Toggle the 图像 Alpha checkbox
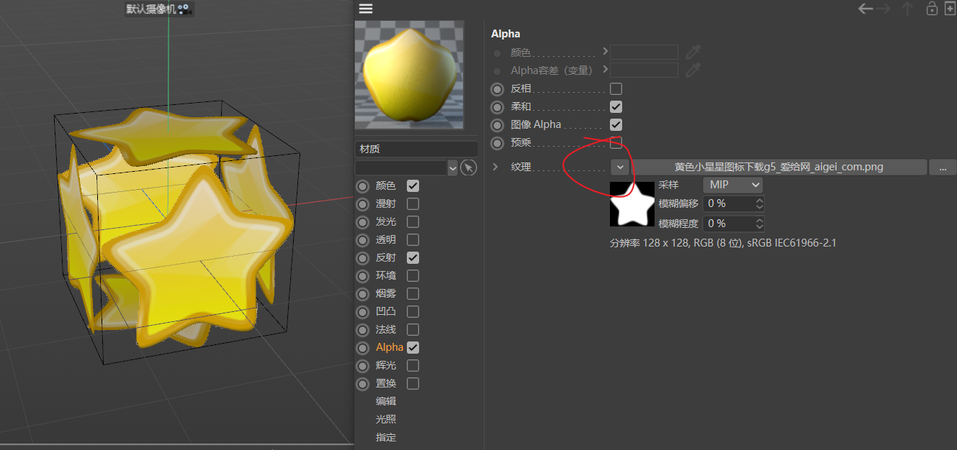Screen dimensions: 957x450 [616, 124]
